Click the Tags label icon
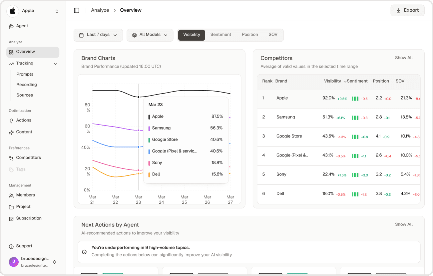This screenshot has width=433, height=276. (x=11, y=170)
